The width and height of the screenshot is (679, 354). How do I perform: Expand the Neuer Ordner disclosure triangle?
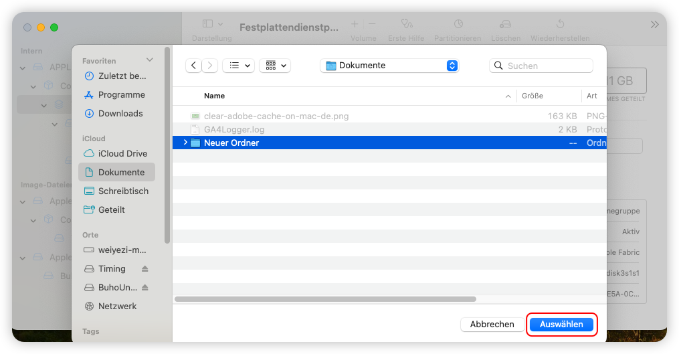point(185,143)
